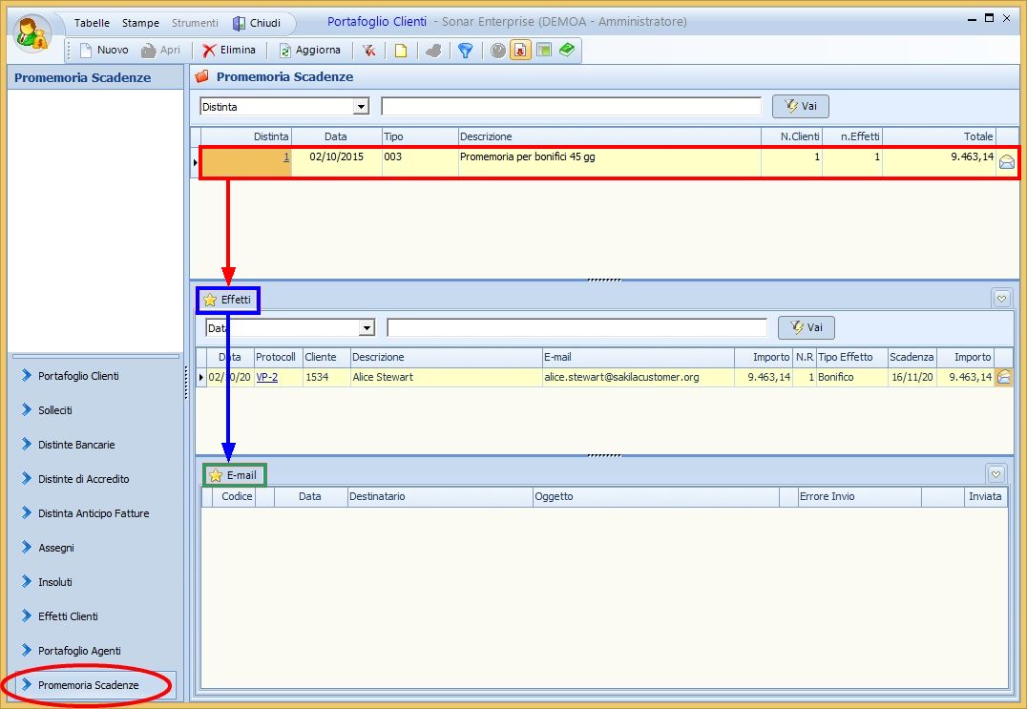Click the user avatar application button
The width and height of the screenshot is (1027, 709).
tap(34, 33)
